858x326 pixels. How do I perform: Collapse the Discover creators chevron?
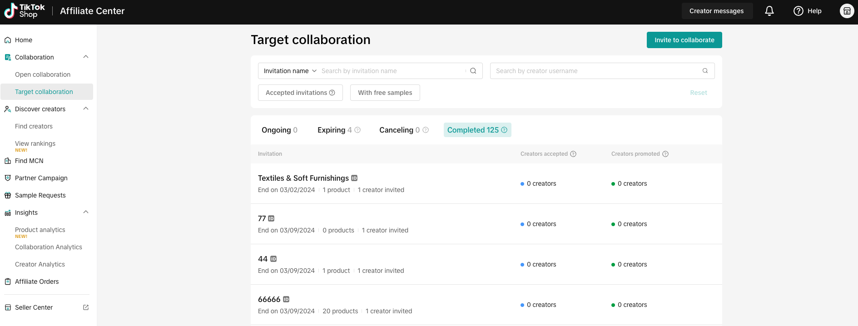tap(86, 109)
